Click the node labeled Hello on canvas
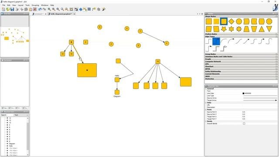This screenshot has width=279, height=157. (x=117, y=80)
